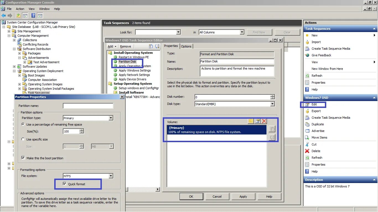Open the View menu
This screenshot has height=212, width=378.
[x=32, y=9]
